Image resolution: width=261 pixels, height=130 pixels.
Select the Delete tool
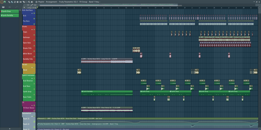click(15, 2)
